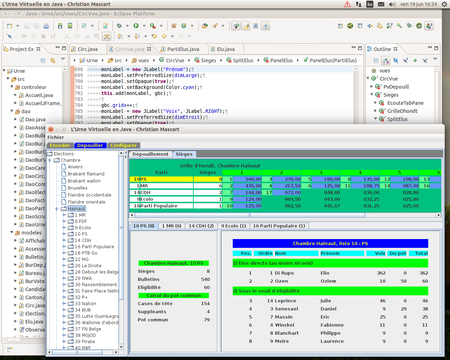The width and height of the screenshot is (450, 360).
Task: Click the yellow Back navigation arrow
Action: click(164, 36)
